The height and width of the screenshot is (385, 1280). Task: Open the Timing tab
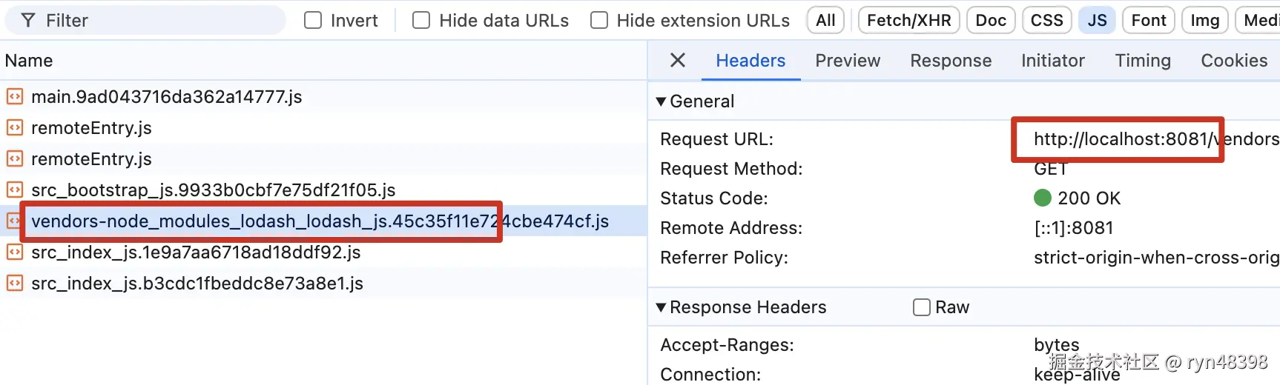[1143, 61]
